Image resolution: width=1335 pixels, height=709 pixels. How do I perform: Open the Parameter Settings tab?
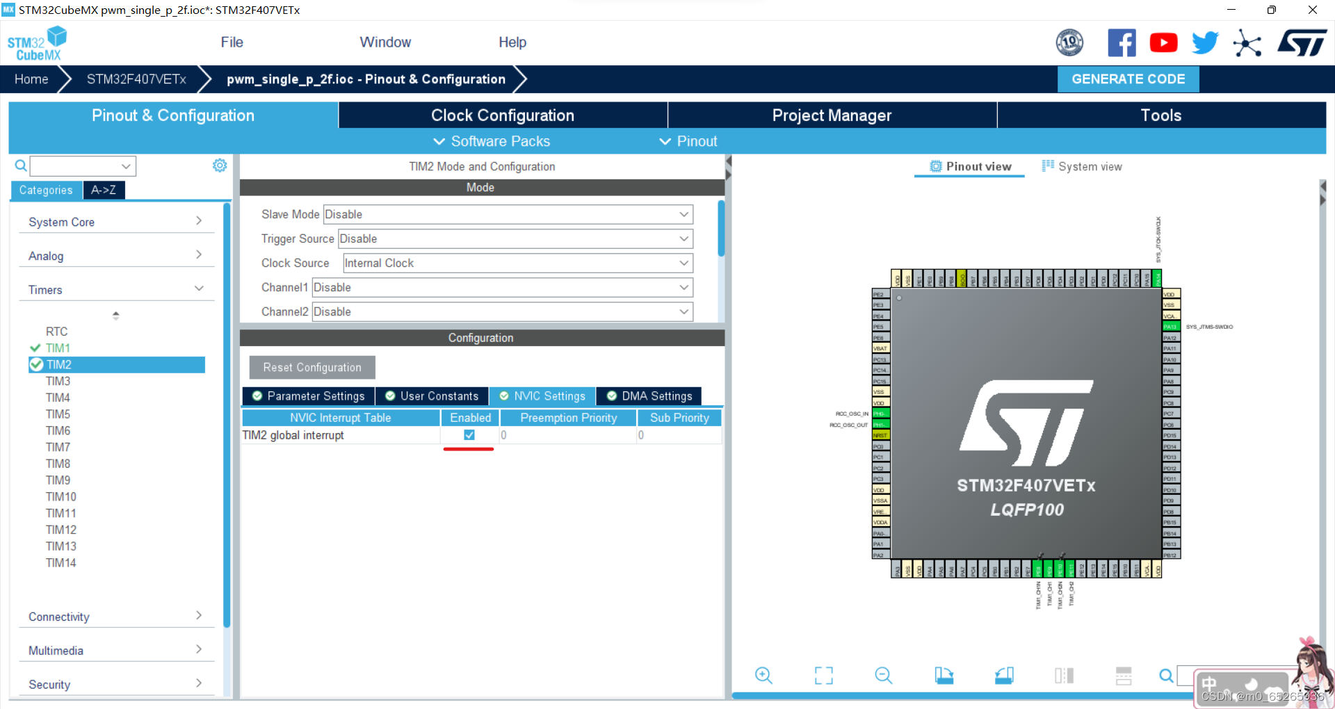pos(309,396)
